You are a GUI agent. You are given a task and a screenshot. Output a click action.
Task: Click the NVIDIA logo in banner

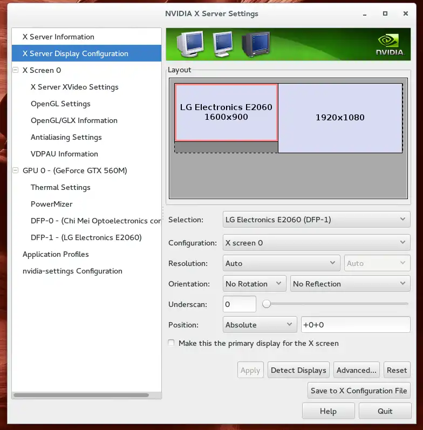pyautogui.click(x=390, y=44)
